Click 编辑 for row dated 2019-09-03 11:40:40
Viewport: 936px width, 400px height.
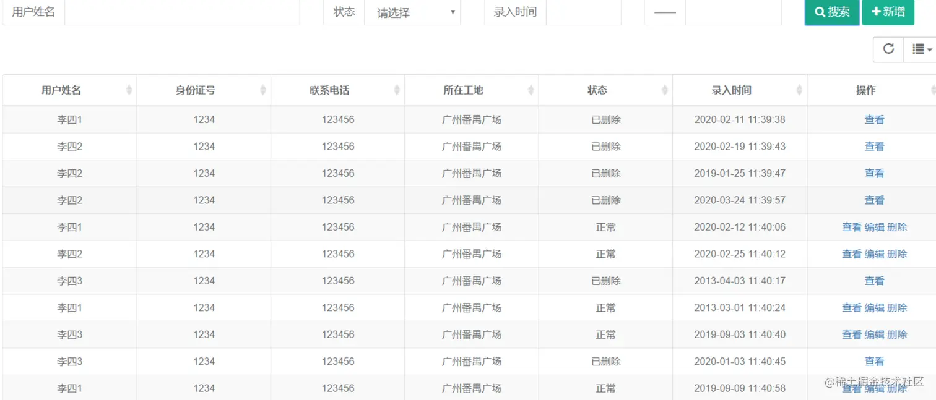(874, 334)
